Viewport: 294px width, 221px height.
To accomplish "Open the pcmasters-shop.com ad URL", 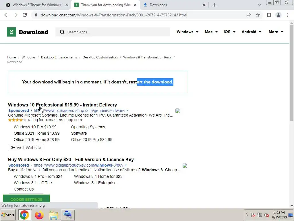I will [x=79, y=110].
